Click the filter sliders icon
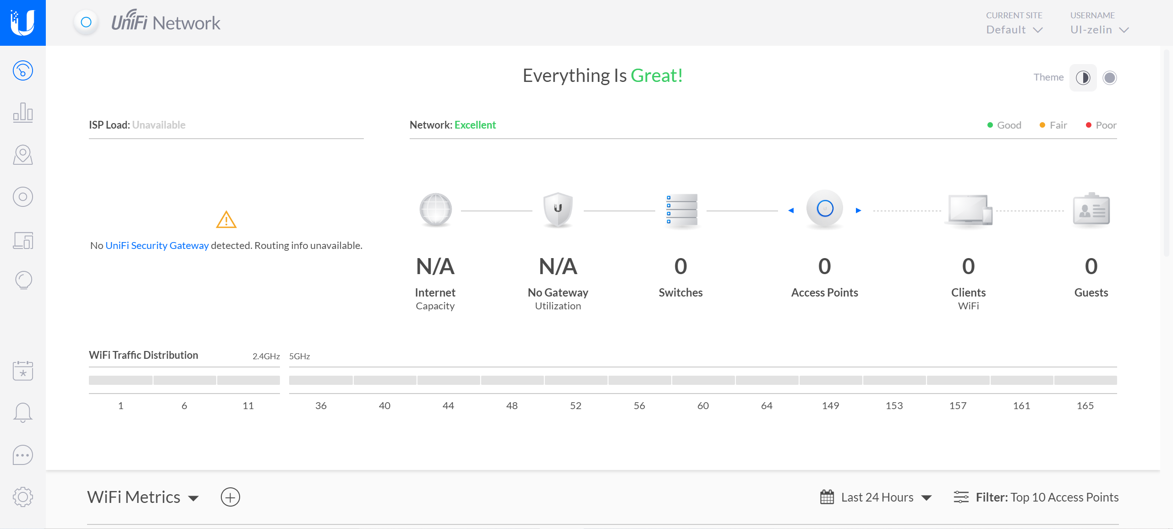This screenshot has height=529, width=1173. point(961,497)
